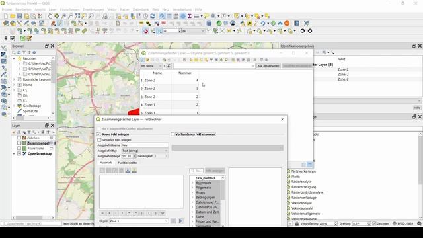Expand the Allgemein function group
Screen dimensions: 423x238
(192, 188)
